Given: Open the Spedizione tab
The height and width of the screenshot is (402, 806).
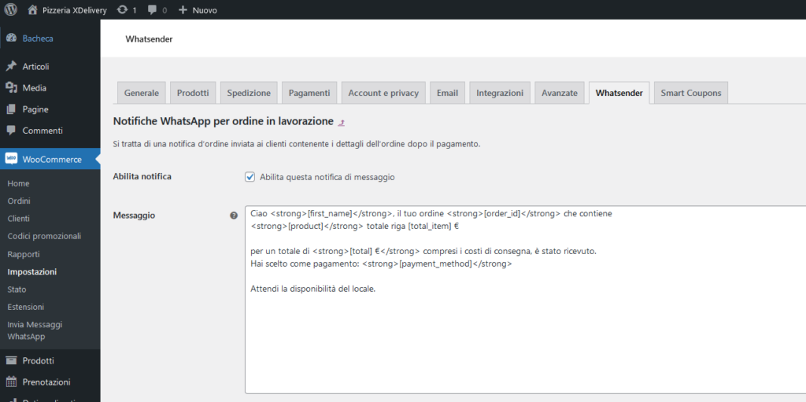Looking at the screenshot, I should 249,93.
